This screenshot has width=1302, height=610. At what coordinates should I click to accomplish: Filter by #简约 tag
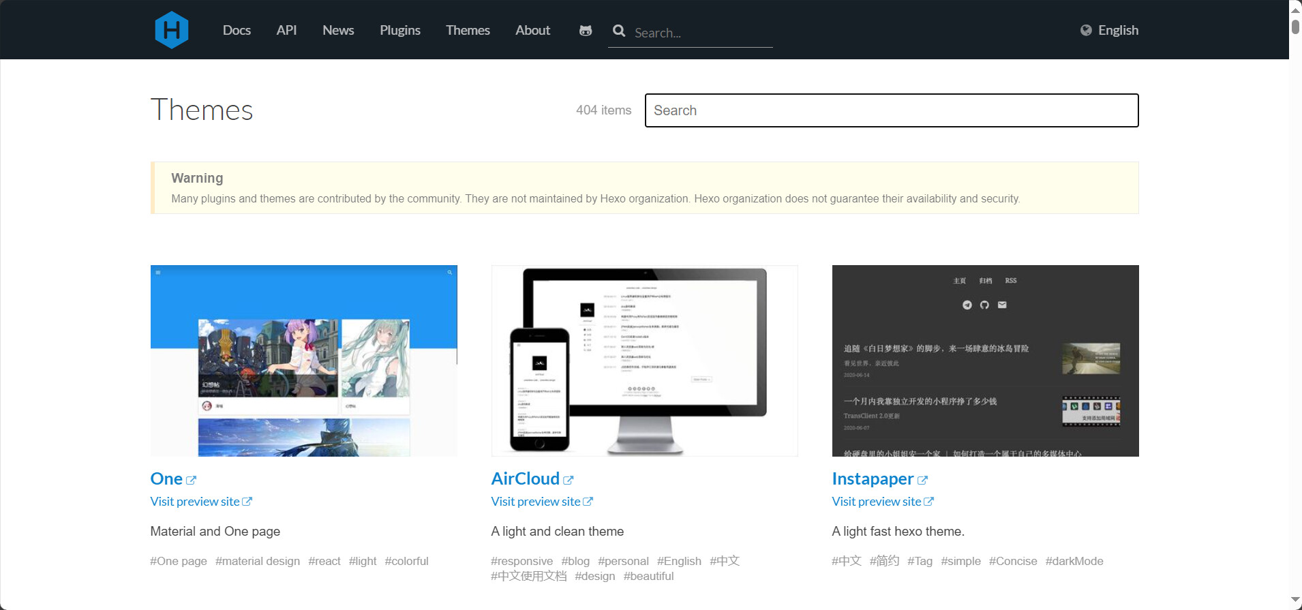pos(885,561)
